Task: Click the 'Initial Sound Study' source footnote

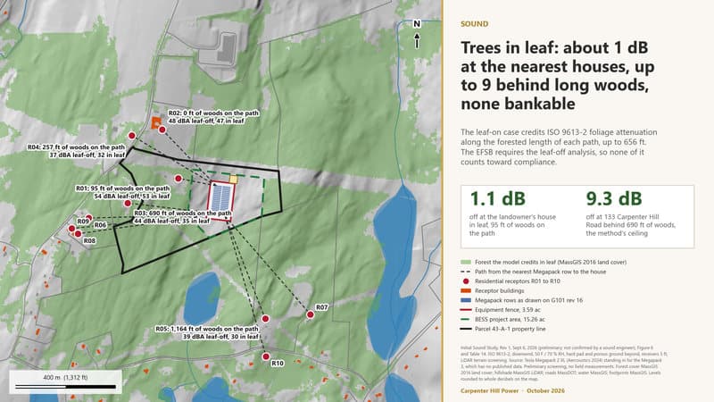Action: coord(564,364)
